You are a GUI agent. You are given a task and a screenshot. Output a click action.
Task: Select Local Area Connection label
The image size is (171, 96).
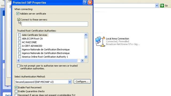pyautogui.click(x=118, y=38)
